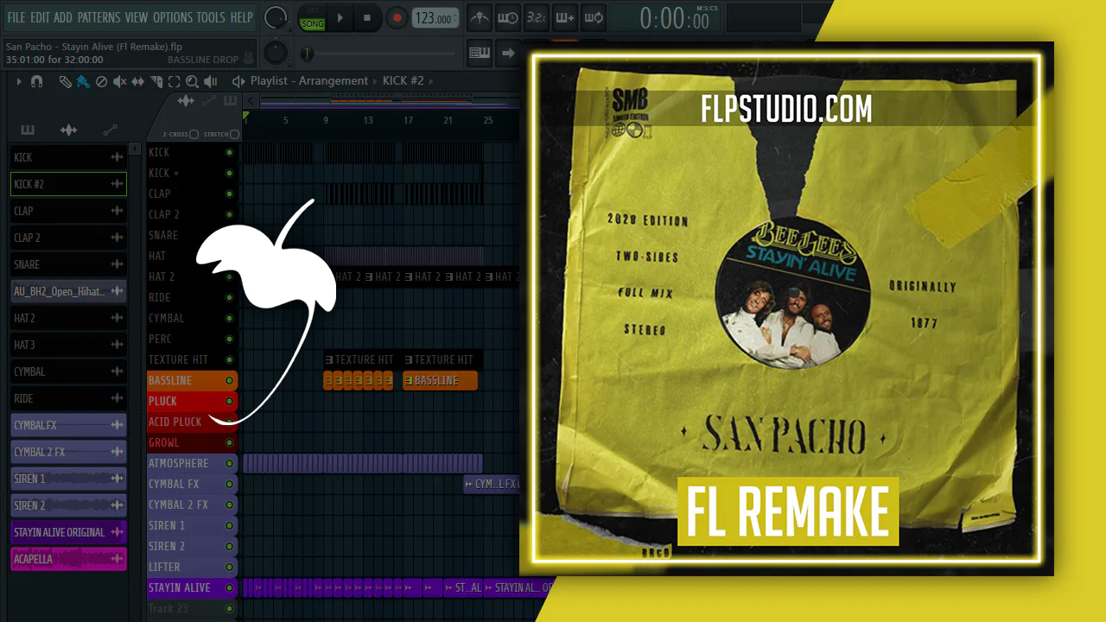Open the VIEW menu
1106x622 pixels.
point(137,17)
